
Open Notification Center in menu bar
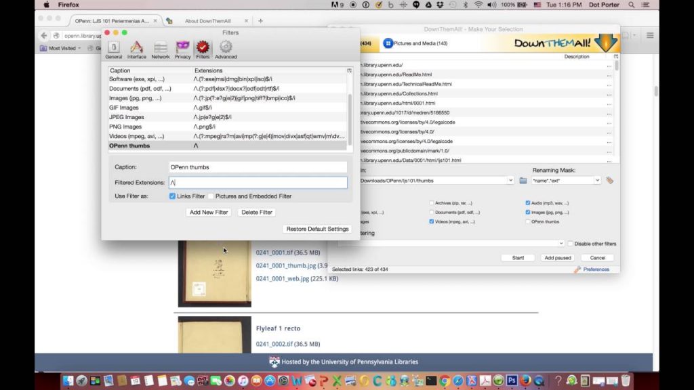pos(646,5)
